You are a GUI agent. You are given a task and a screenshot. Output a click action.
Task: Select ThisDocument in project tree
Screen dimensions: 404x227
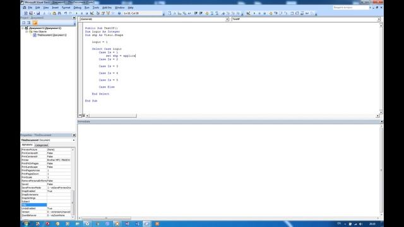tap(52, 35)
